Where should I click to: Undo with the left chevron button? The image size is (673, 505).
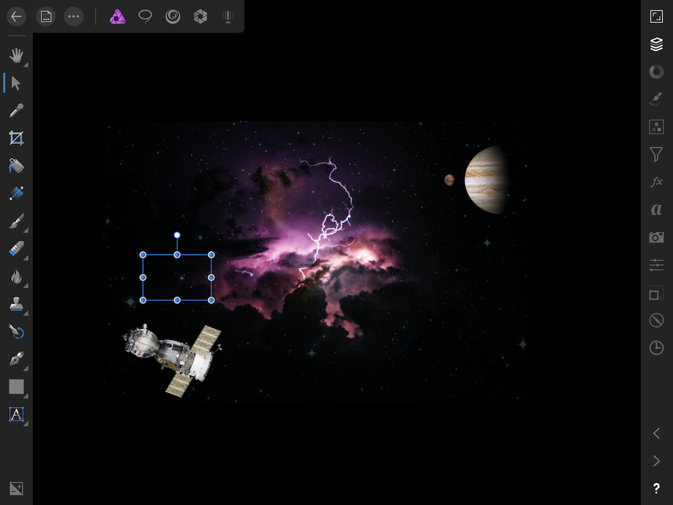pyautogui.click(x=657, y=433)
